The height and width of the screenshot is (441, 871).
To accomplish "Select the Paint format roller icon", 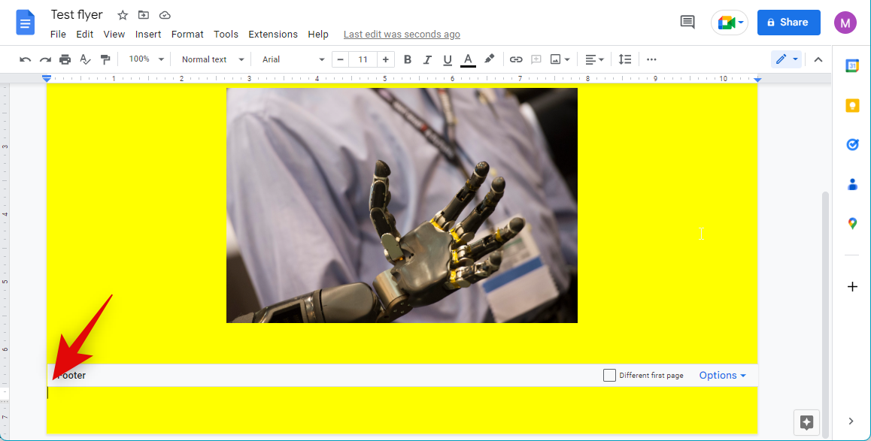I will [105, 59].
